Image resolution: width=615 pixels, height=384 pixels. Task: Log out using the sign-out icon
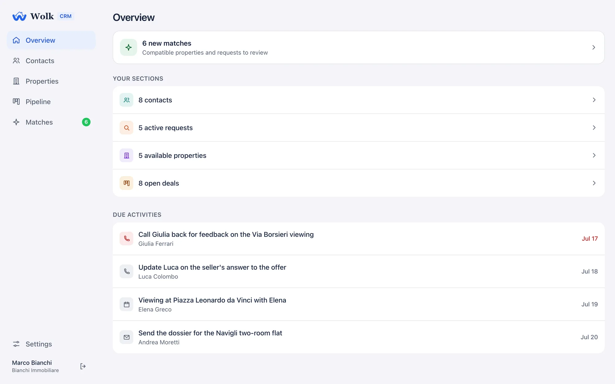[83, 366]
